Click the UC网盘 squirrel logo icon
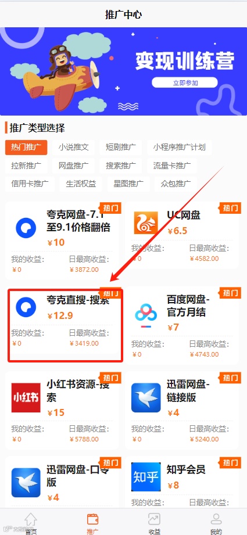Image resolution: width=247 pixels, height=535 pixels. (x=146, y=223)
